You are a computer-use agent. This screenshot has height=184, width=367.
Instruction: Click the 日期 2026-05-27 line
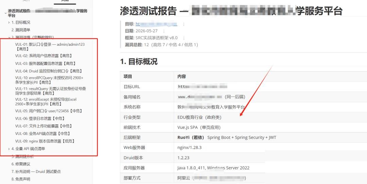point(141,31)
